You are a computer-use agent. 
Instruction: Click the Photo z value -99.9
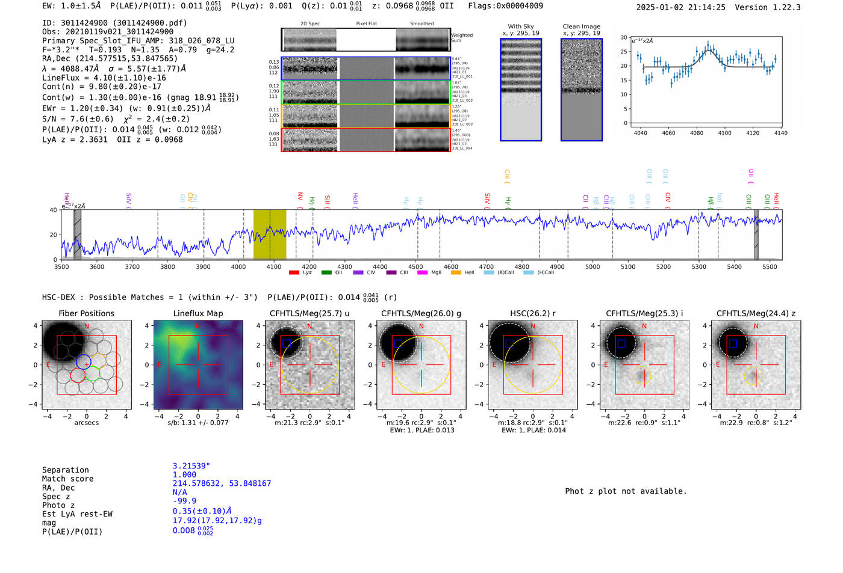184,501
